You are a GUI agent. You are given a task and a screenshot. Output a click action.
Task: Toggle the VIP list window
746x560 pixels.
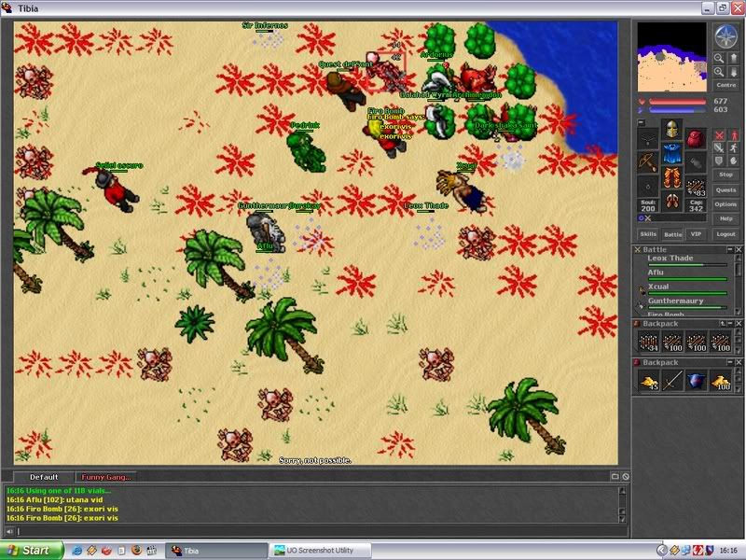[696, 234]
